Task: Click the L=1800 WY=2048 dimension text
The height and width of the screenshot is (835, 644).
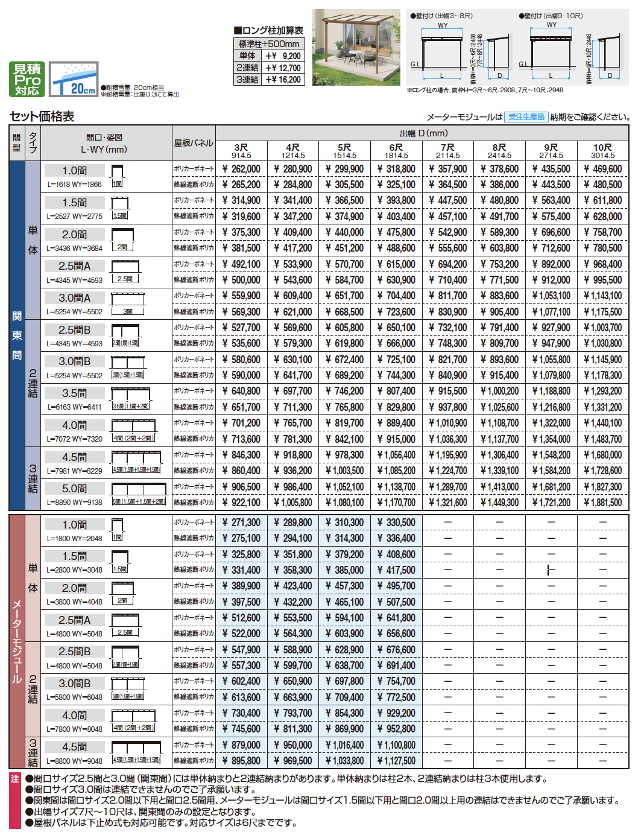Action: (74, 539)
